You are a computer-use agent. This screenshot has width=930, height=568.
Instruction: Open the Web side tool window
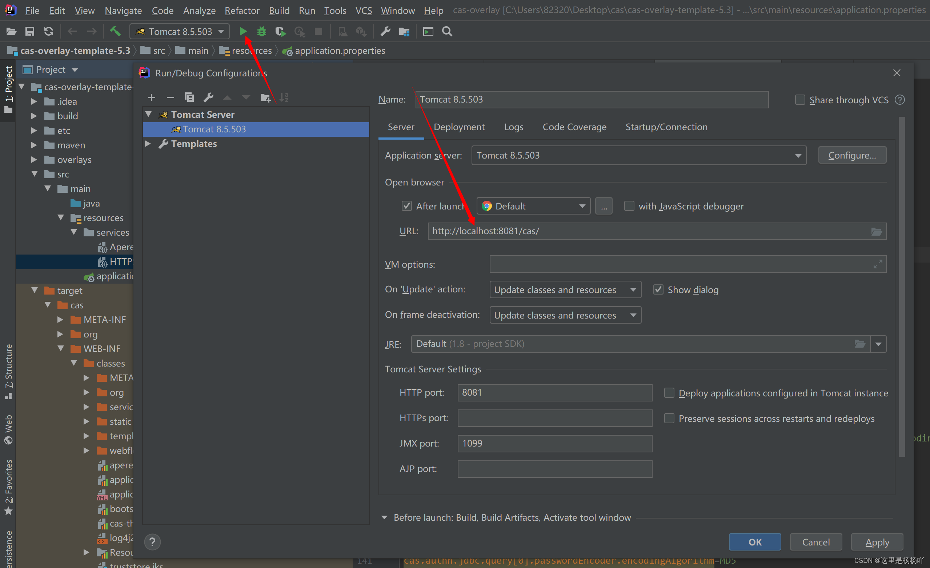[x=8, y=429]
